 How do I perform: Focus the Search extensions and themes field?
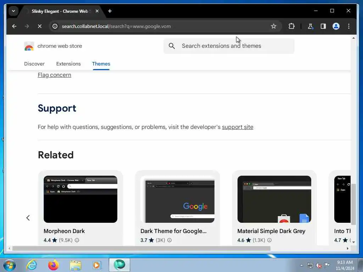coord(229,46)
